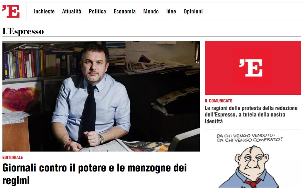Click the red 'E logo banner image
303x189 pixels.
[253, 68]
